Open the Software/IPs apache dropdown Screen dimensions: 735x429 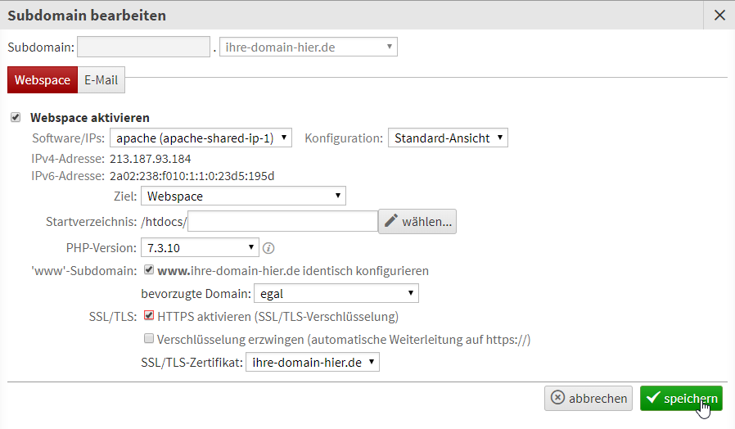click(201, 138)
